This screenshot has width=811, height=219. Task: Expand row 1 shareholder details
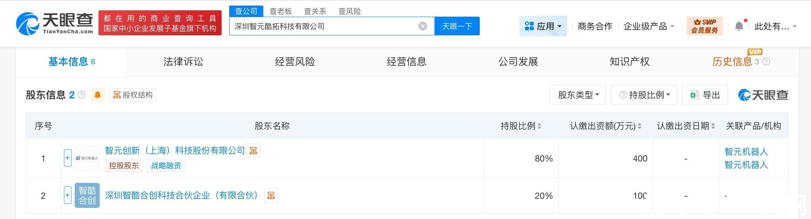[68, 158]
